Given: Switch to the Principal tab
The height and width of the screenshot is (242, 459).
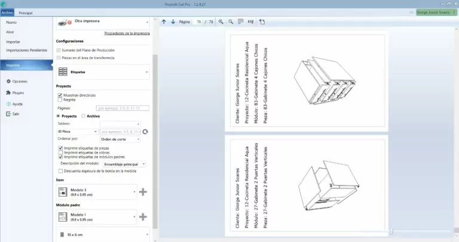Looking at the screenshot, I should pyautogui.click(x=26, y=13).
